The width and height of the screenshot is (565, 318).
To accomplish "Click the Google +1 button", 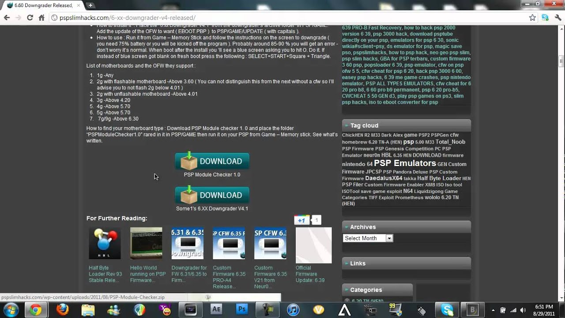I will (x=302, y=220).
